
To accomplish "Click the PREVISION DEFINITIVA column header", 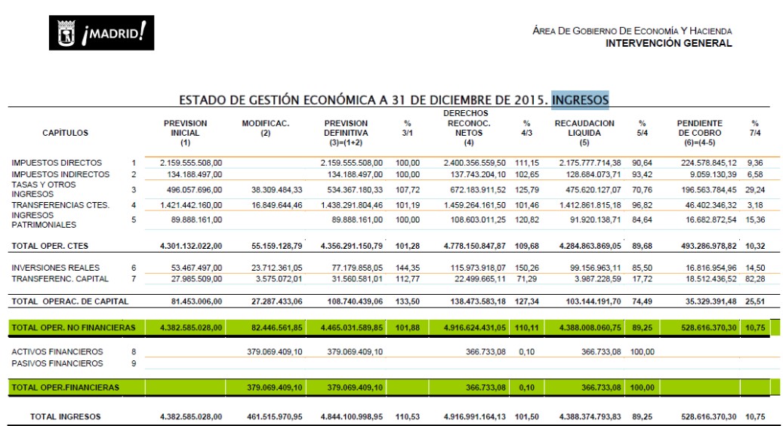I will [345, 133].
